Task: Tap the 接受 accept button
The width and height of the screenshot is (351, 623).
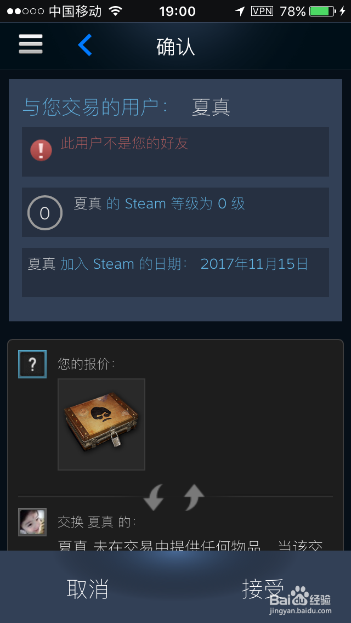Action: 263,589
